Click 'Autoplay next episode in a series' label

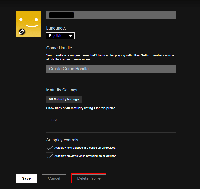(85, 148)
